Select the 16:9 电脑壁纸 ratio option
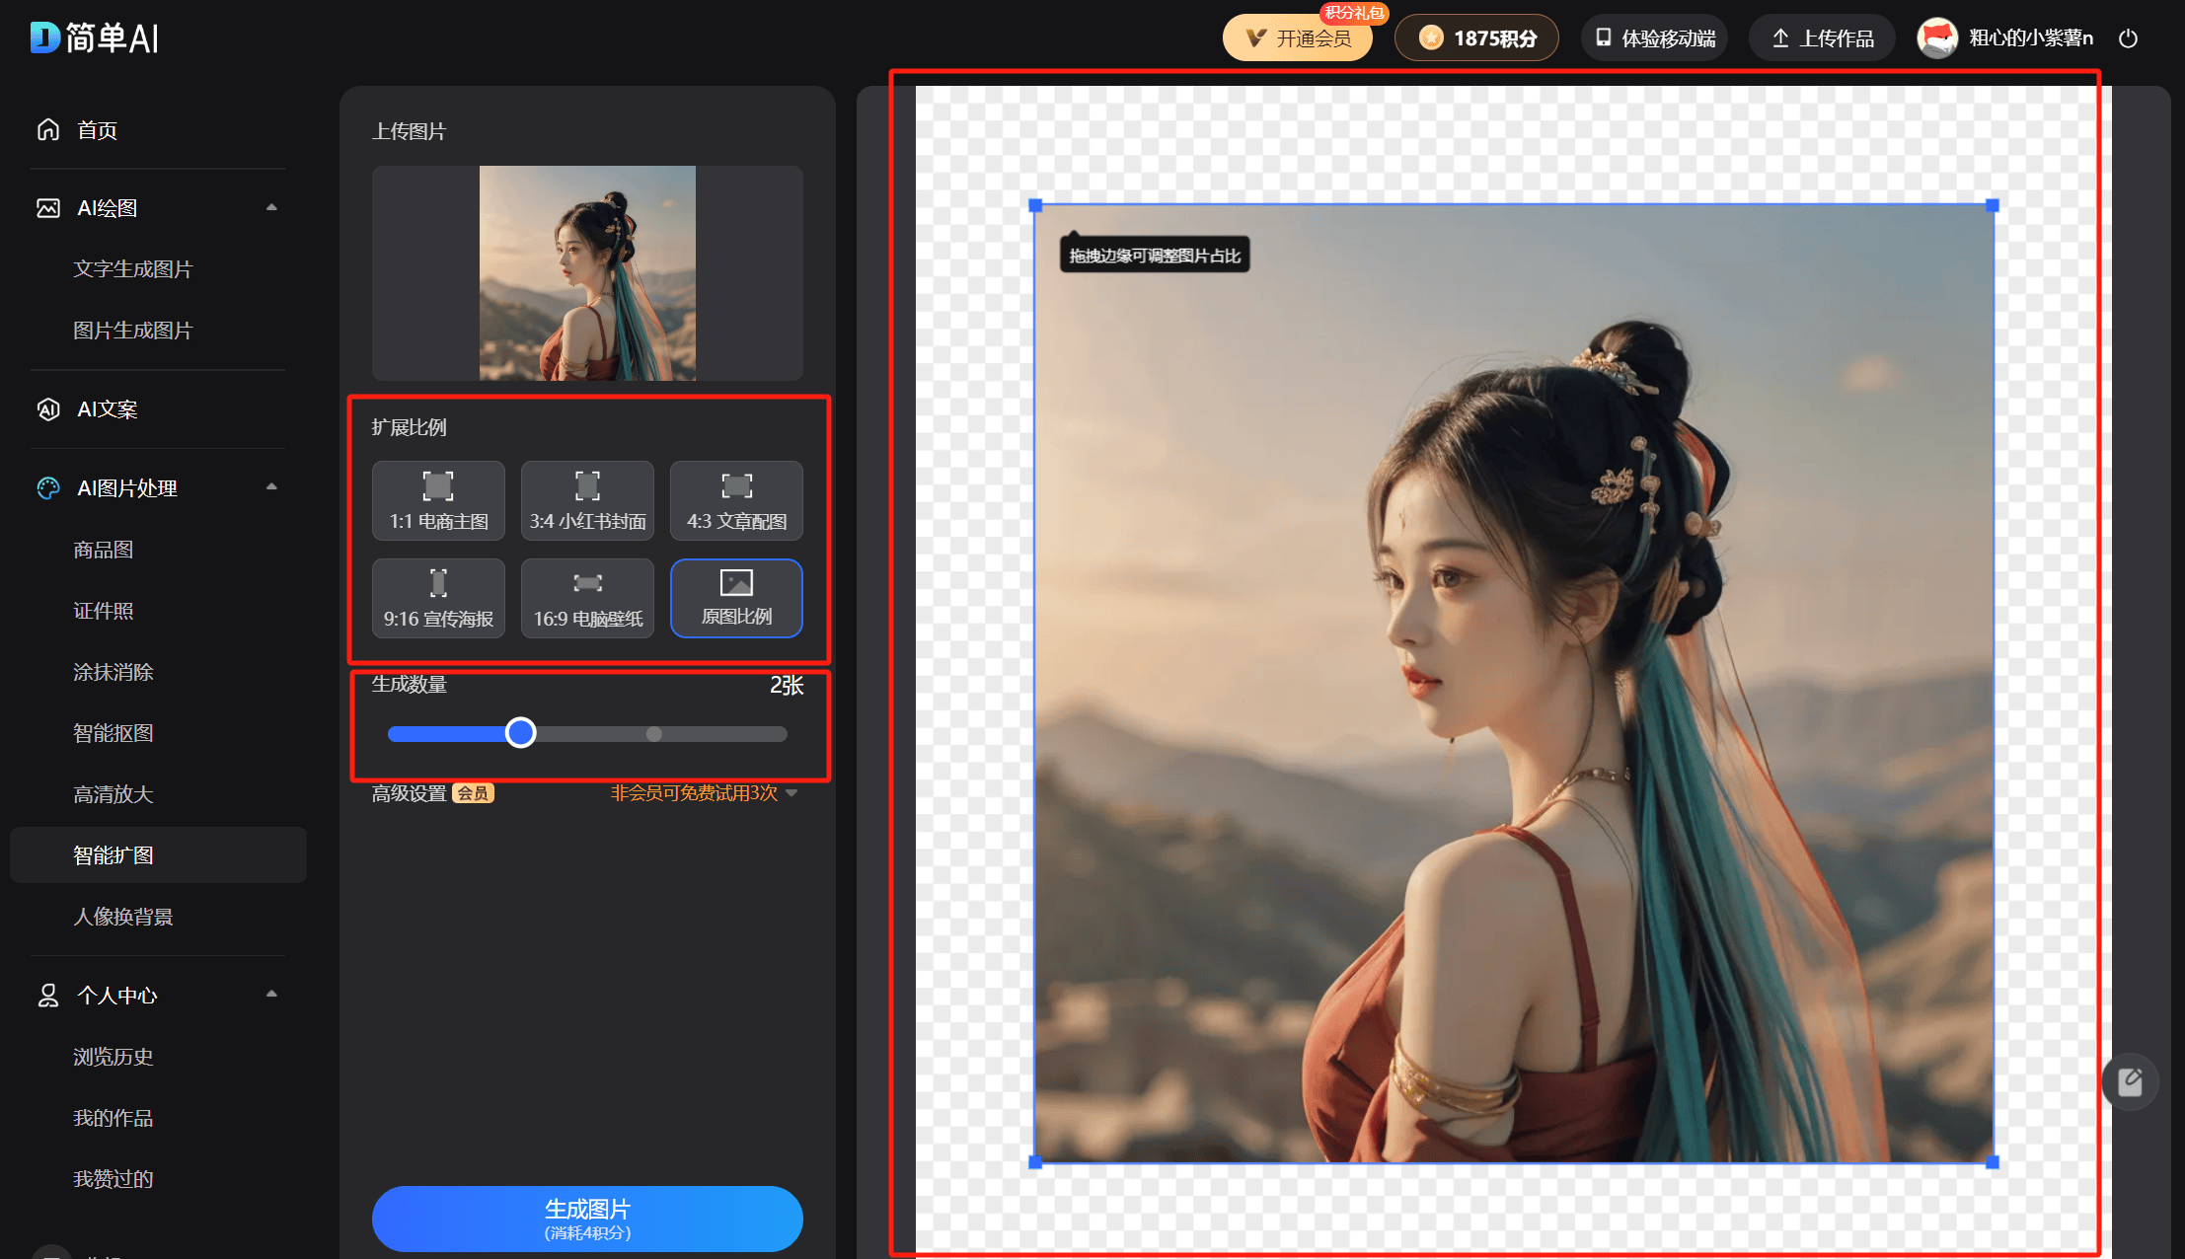 [587, 598]
